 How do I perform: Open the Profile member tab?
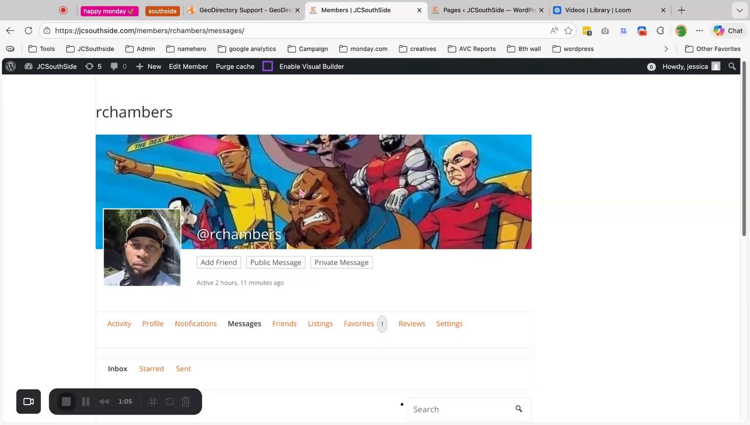tap(153, 324)
